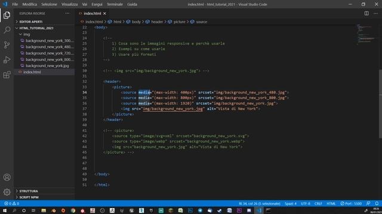Open the Search view in activity bar
382x214 pixels.
coord(7,30)
